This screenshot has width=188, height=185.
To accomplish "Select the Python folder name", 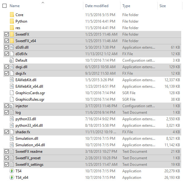I will point(21,21).
